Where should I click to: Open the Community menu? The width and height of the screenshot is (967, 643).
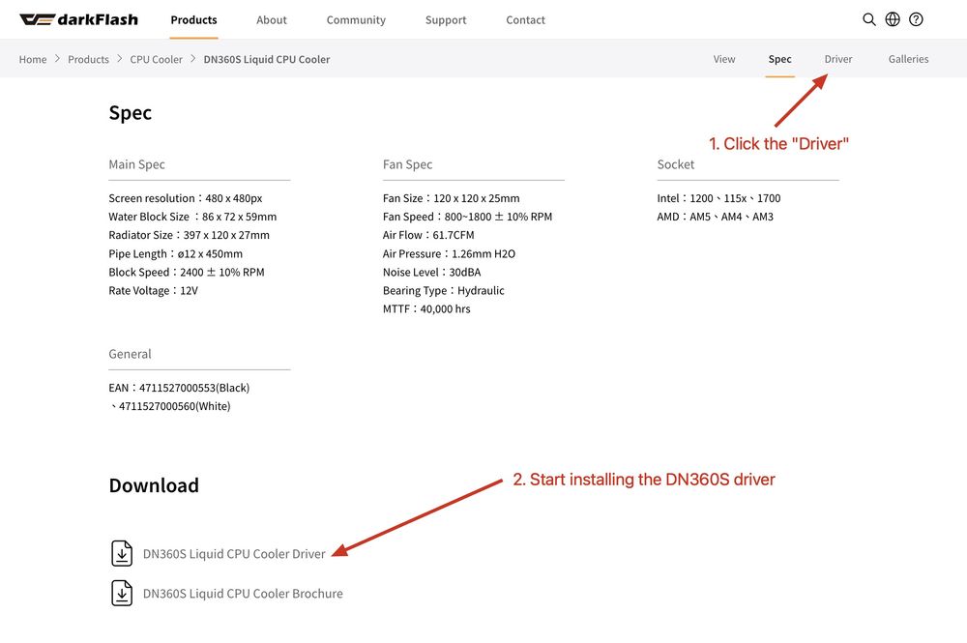[356, 19]
